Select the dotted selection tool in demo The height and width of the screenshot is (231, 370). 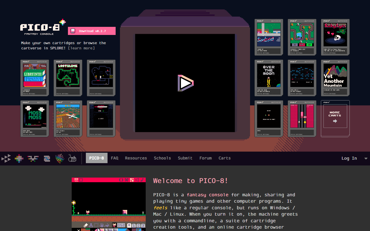pos(96,225)
